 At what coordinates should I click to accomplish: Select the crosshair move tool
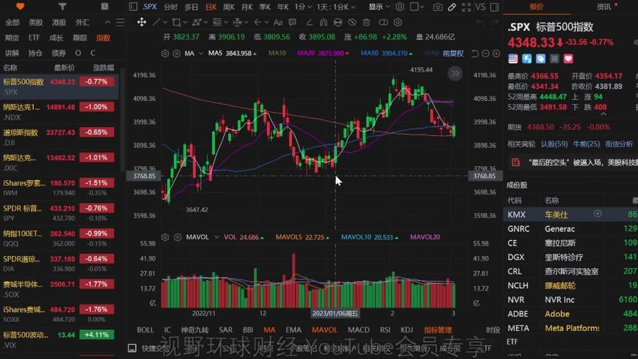click(142, 22)
